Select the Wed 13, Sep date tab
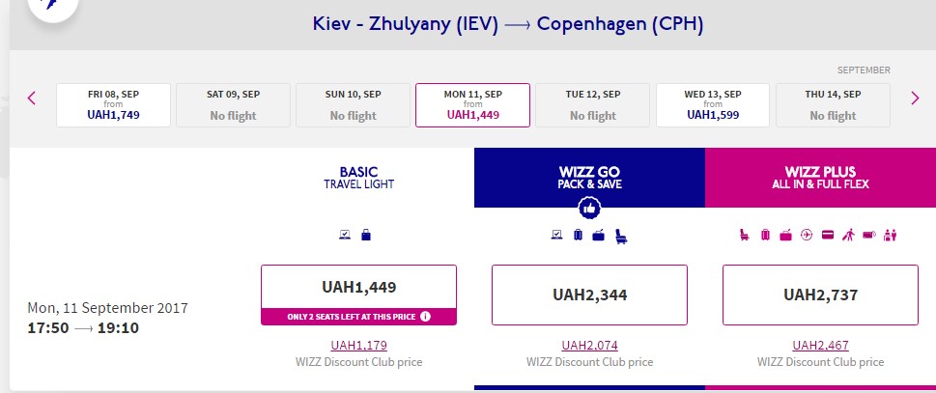Viewport: 936px width, 393px height. pyautogui.click(x=713, y=104)
